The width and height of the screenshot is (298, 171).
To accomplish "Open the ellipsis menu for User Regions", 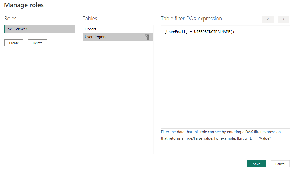I will [151, 37].
